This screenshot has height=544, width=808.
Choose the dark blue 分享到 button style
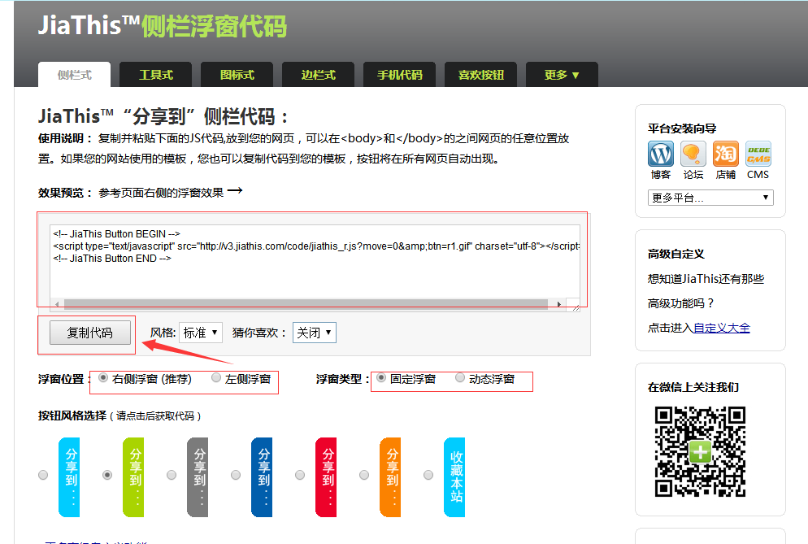[262, 477]
